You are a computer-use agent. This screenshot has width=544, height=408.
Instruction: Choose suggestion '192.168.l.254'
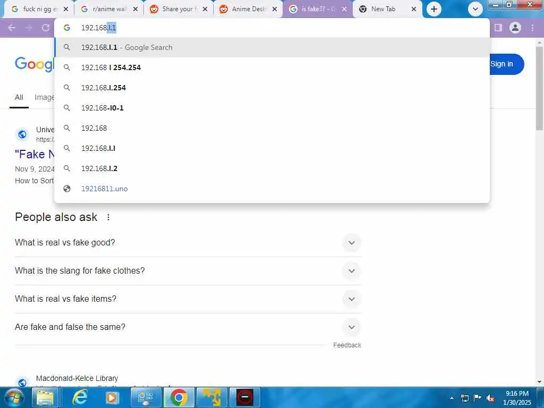(x=272, y=88)
